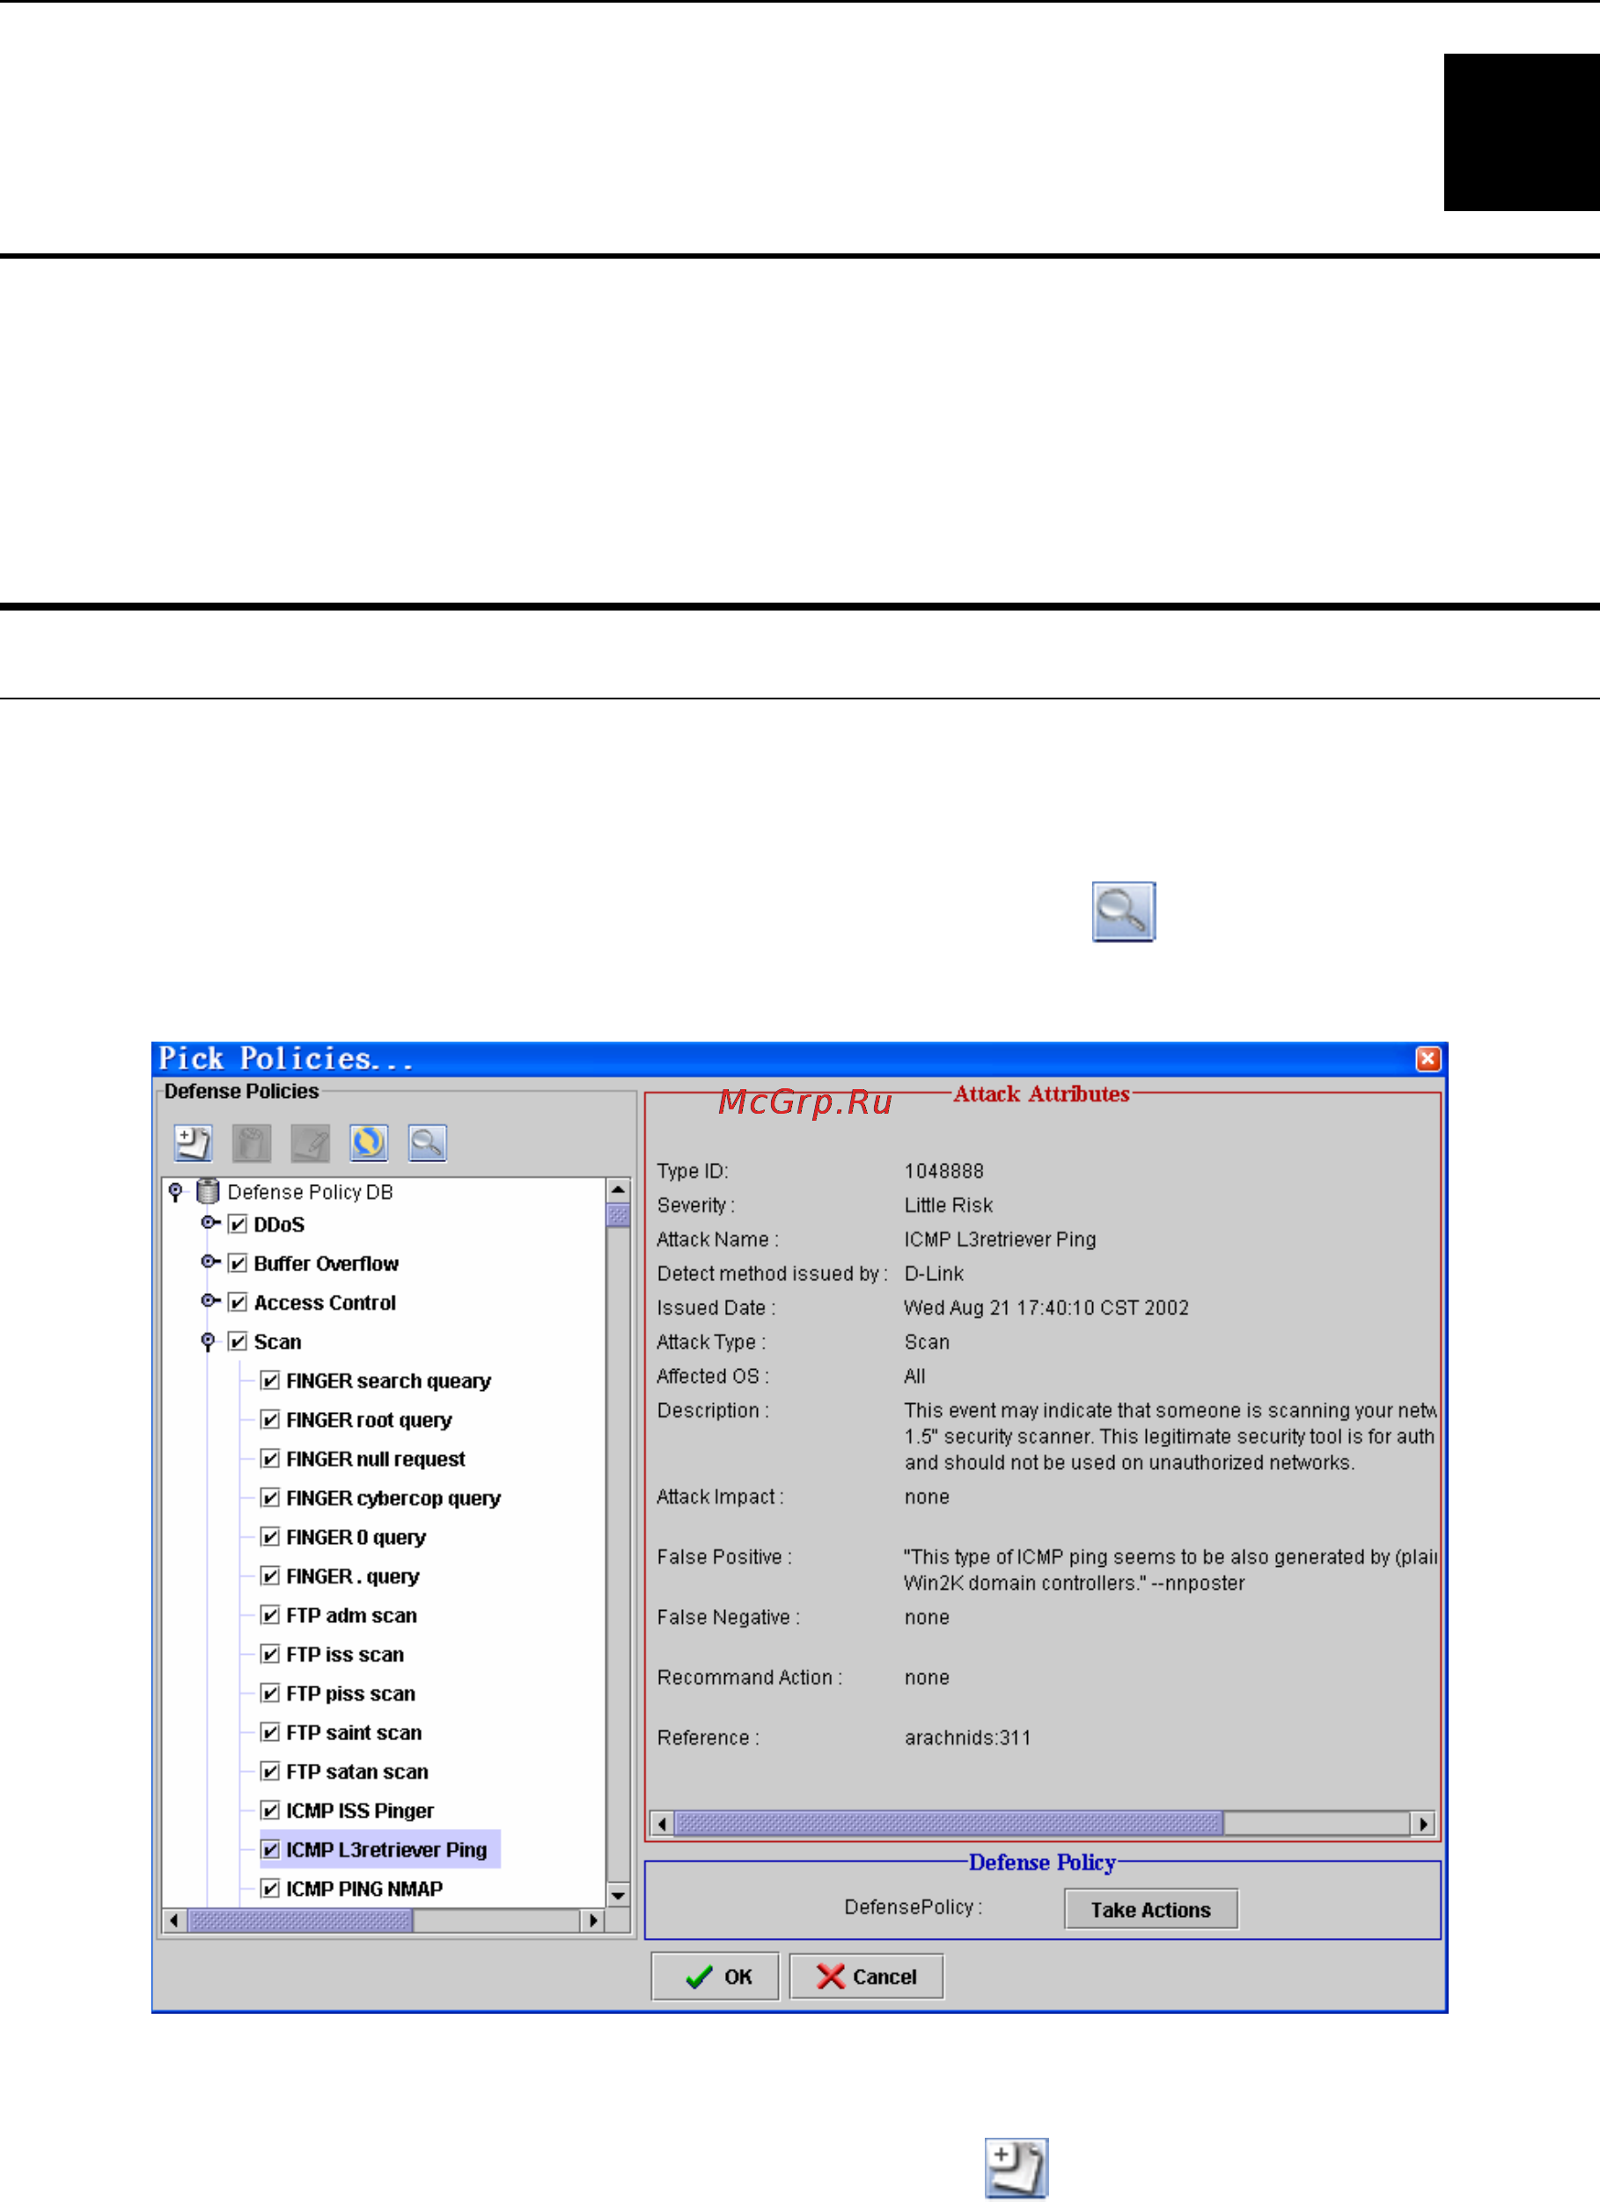Toggle the Access Control checkbox
1600x2202 pixels.
click(238, 1302)
